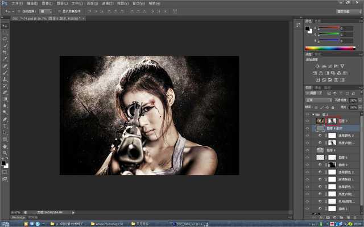Select the Eyedropper tool
Image resolution: width=364 pixels, height=227 pixels.
tap(5, 59)
